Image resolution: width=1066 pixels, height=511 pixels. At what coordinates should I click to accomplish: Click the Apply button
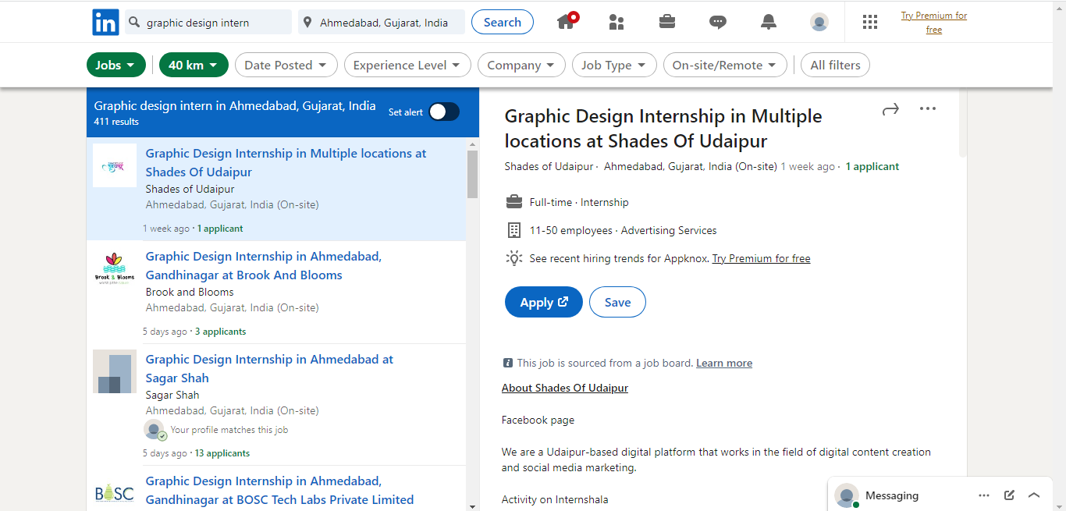[x=544, y=302]
